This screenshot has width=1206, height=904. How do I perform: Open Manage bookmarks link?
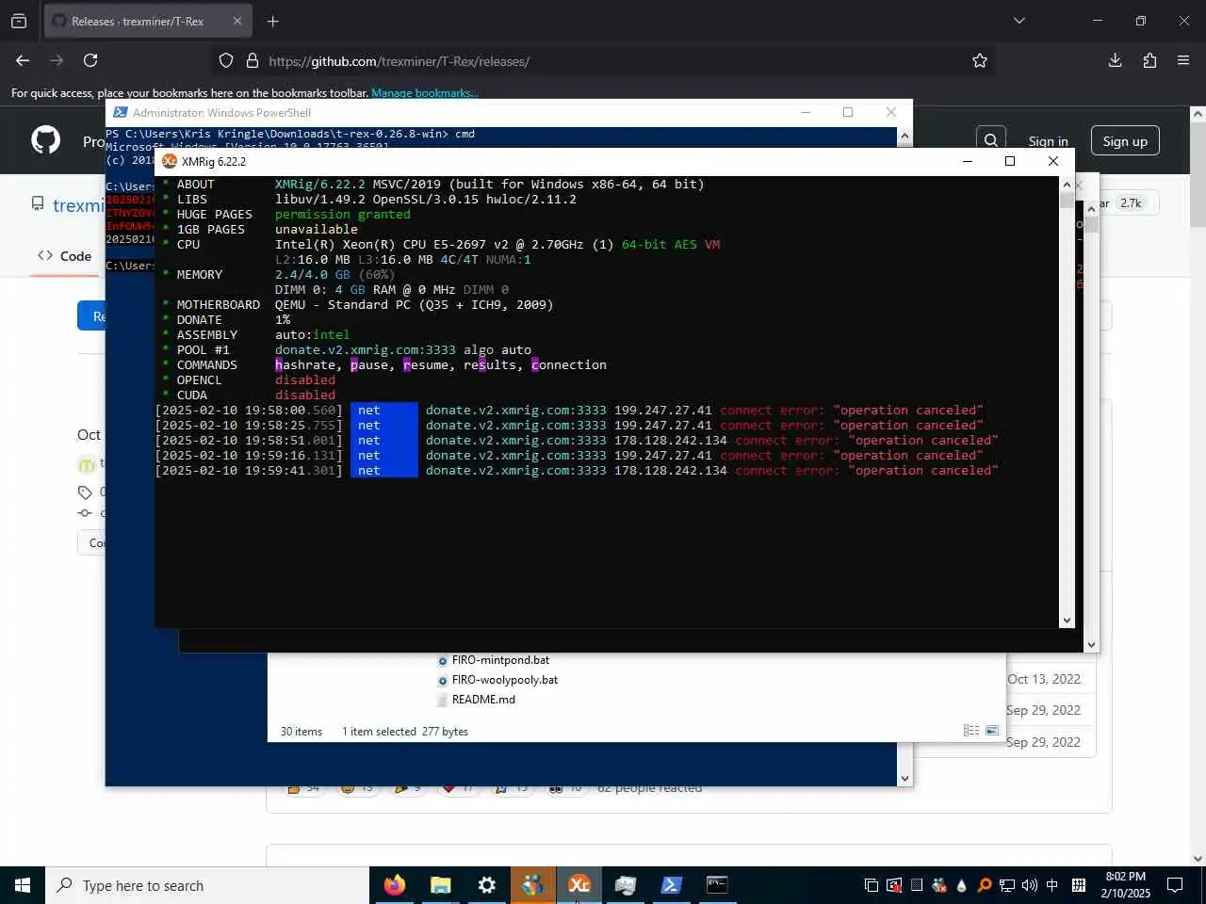(x=425, y=93)
